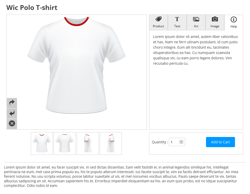Select the Image camera tab
This screenshot has height=194, width=250.
(x=215, y=22)
